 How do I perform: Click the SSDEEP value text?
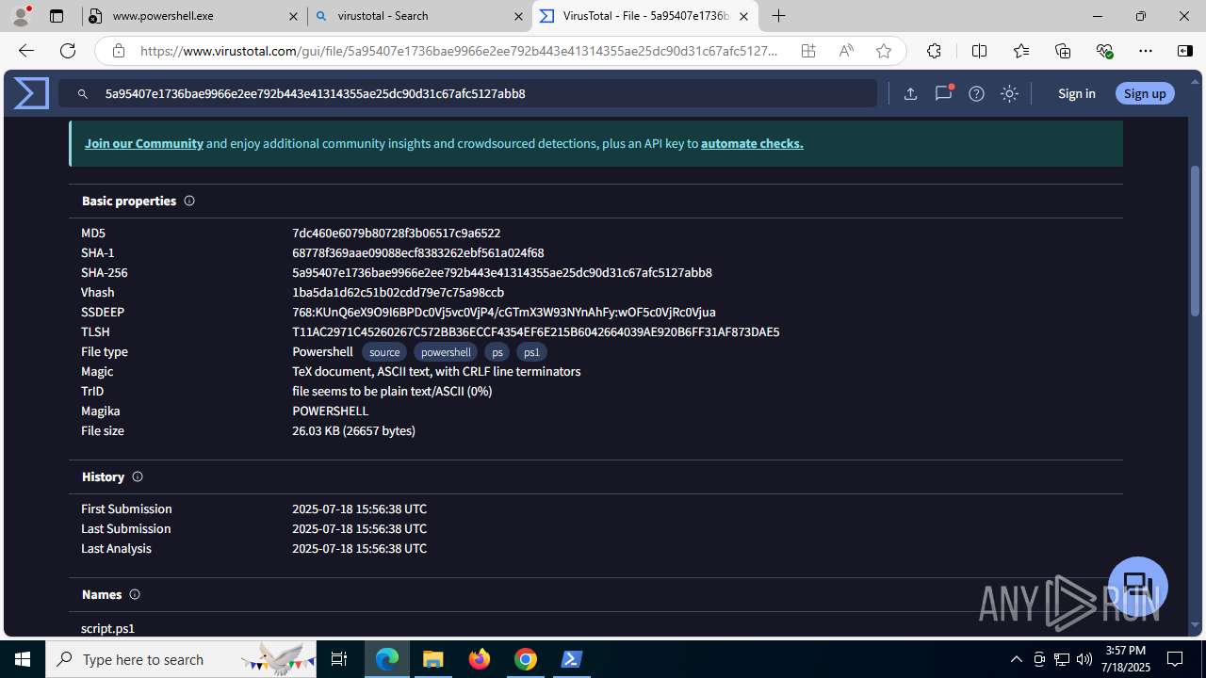[504, 312]
